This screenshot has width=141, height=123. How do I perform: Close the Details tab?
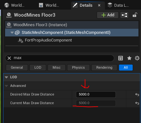pyautogui.click(x=99, y=5)
